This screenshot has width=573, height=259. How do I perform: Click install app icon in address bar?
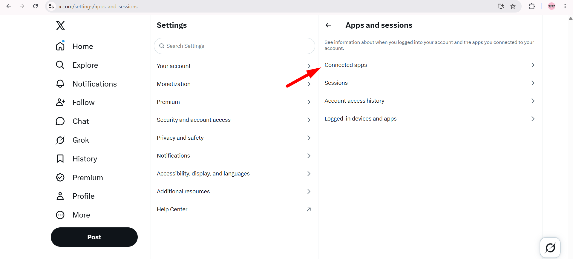(x=501, y=6)
